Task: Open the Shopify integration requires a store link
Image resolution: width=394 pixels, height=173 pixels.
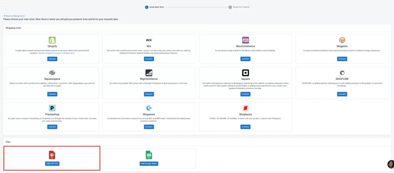Action: pos(57,53)
